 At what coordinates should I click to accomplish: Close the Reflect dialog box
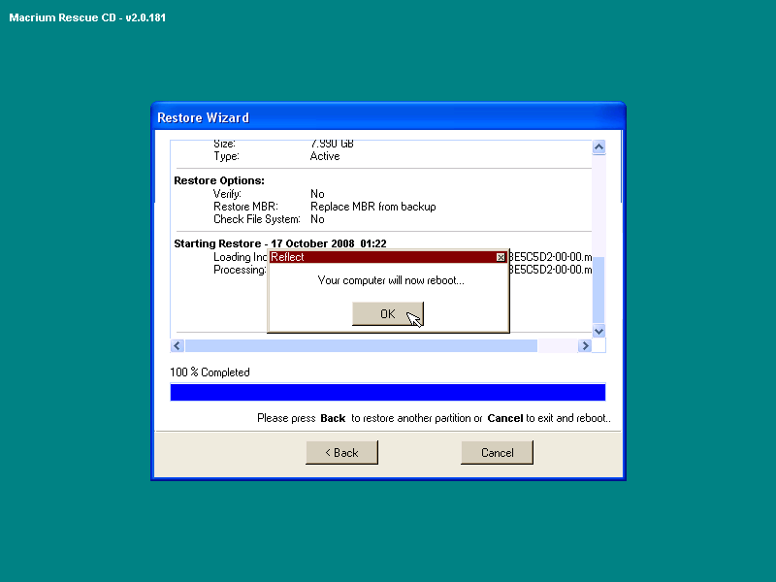[x=501, y=257]
